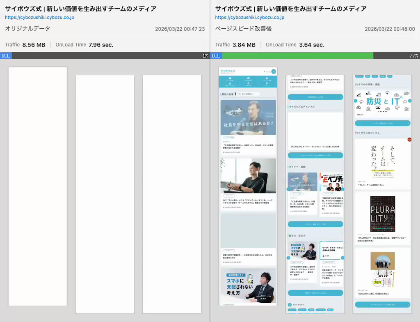Viewport: 420px width, 322px height.
Task: Go to previous slide in 働き方・生き方 carousel
Action: pyautogui.click(x=288, y=258)
